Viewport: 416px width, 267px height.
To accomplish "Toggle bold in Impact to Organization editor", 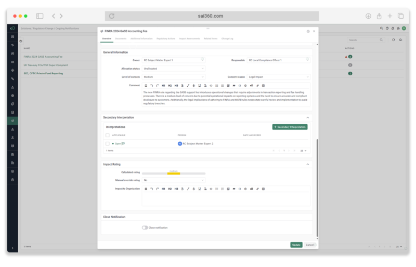I will pos(183,189).
